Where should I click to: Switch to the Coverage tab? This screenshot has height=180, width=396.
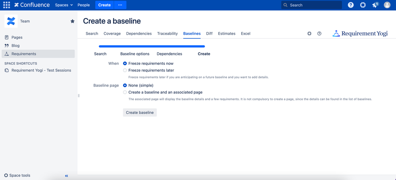click(112, 34)
